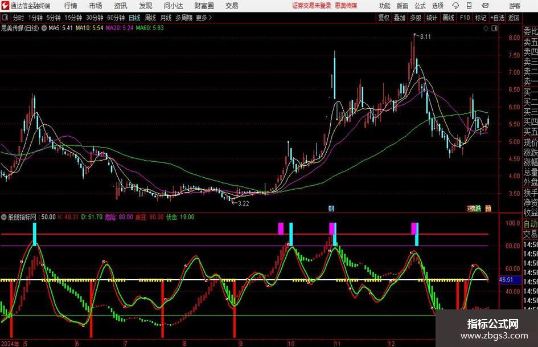Switch to the 60分钟 period tab
Image resolution: width=538 pixels, height=347 pixels.
click(x=116, y=18)
